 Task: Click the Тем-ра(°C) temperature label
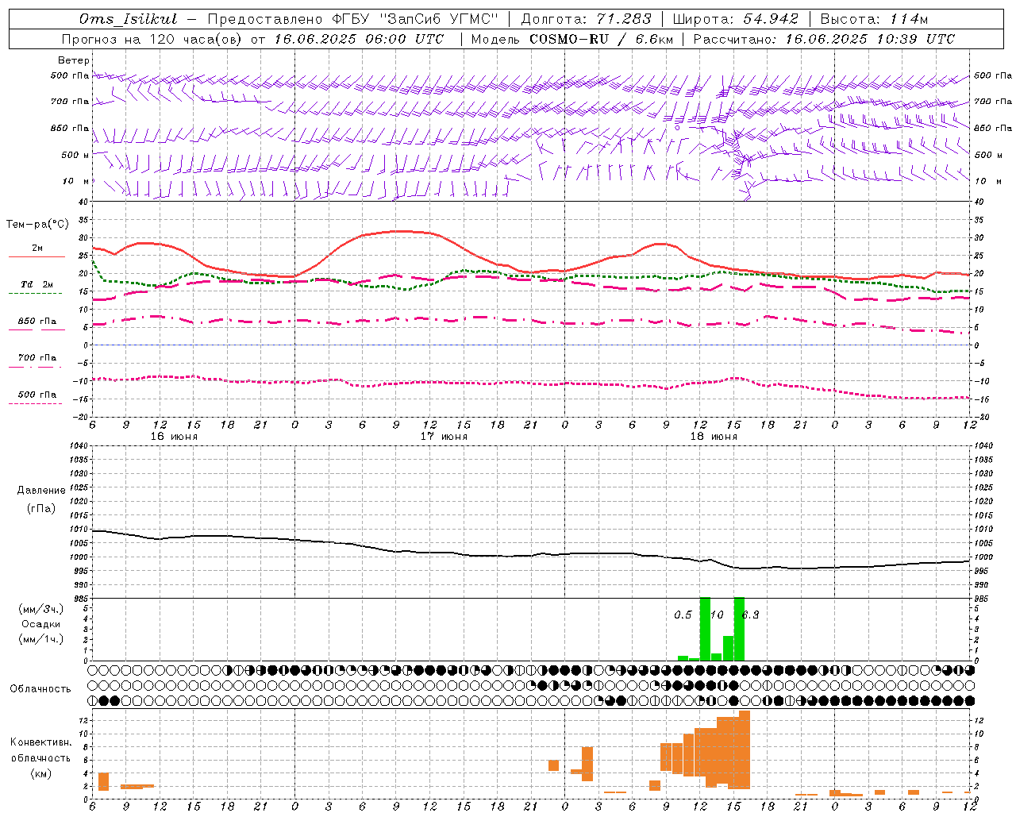point(37,225)
